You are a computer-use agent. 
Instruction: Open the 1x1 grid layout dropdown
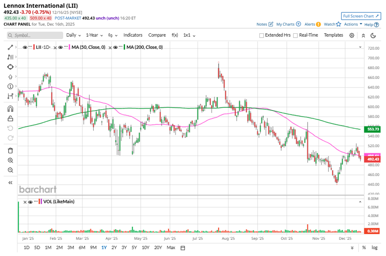click(189, 35)
